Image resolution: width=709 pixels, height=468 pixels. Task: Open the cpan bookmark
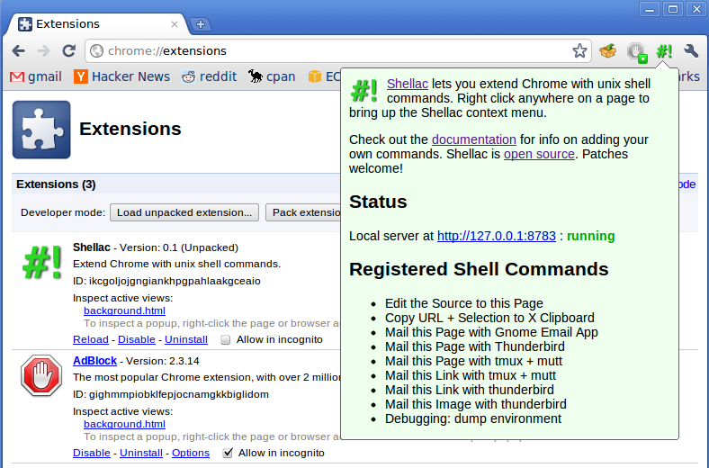tap(272, 76)
